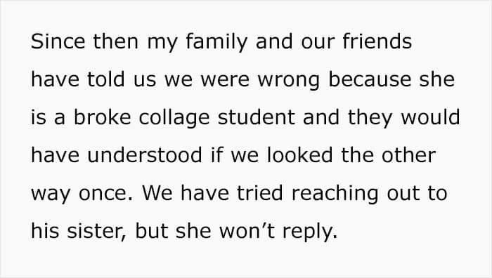Click the word "broke" in third line
The image size is (492, 278).
point(102,117)
